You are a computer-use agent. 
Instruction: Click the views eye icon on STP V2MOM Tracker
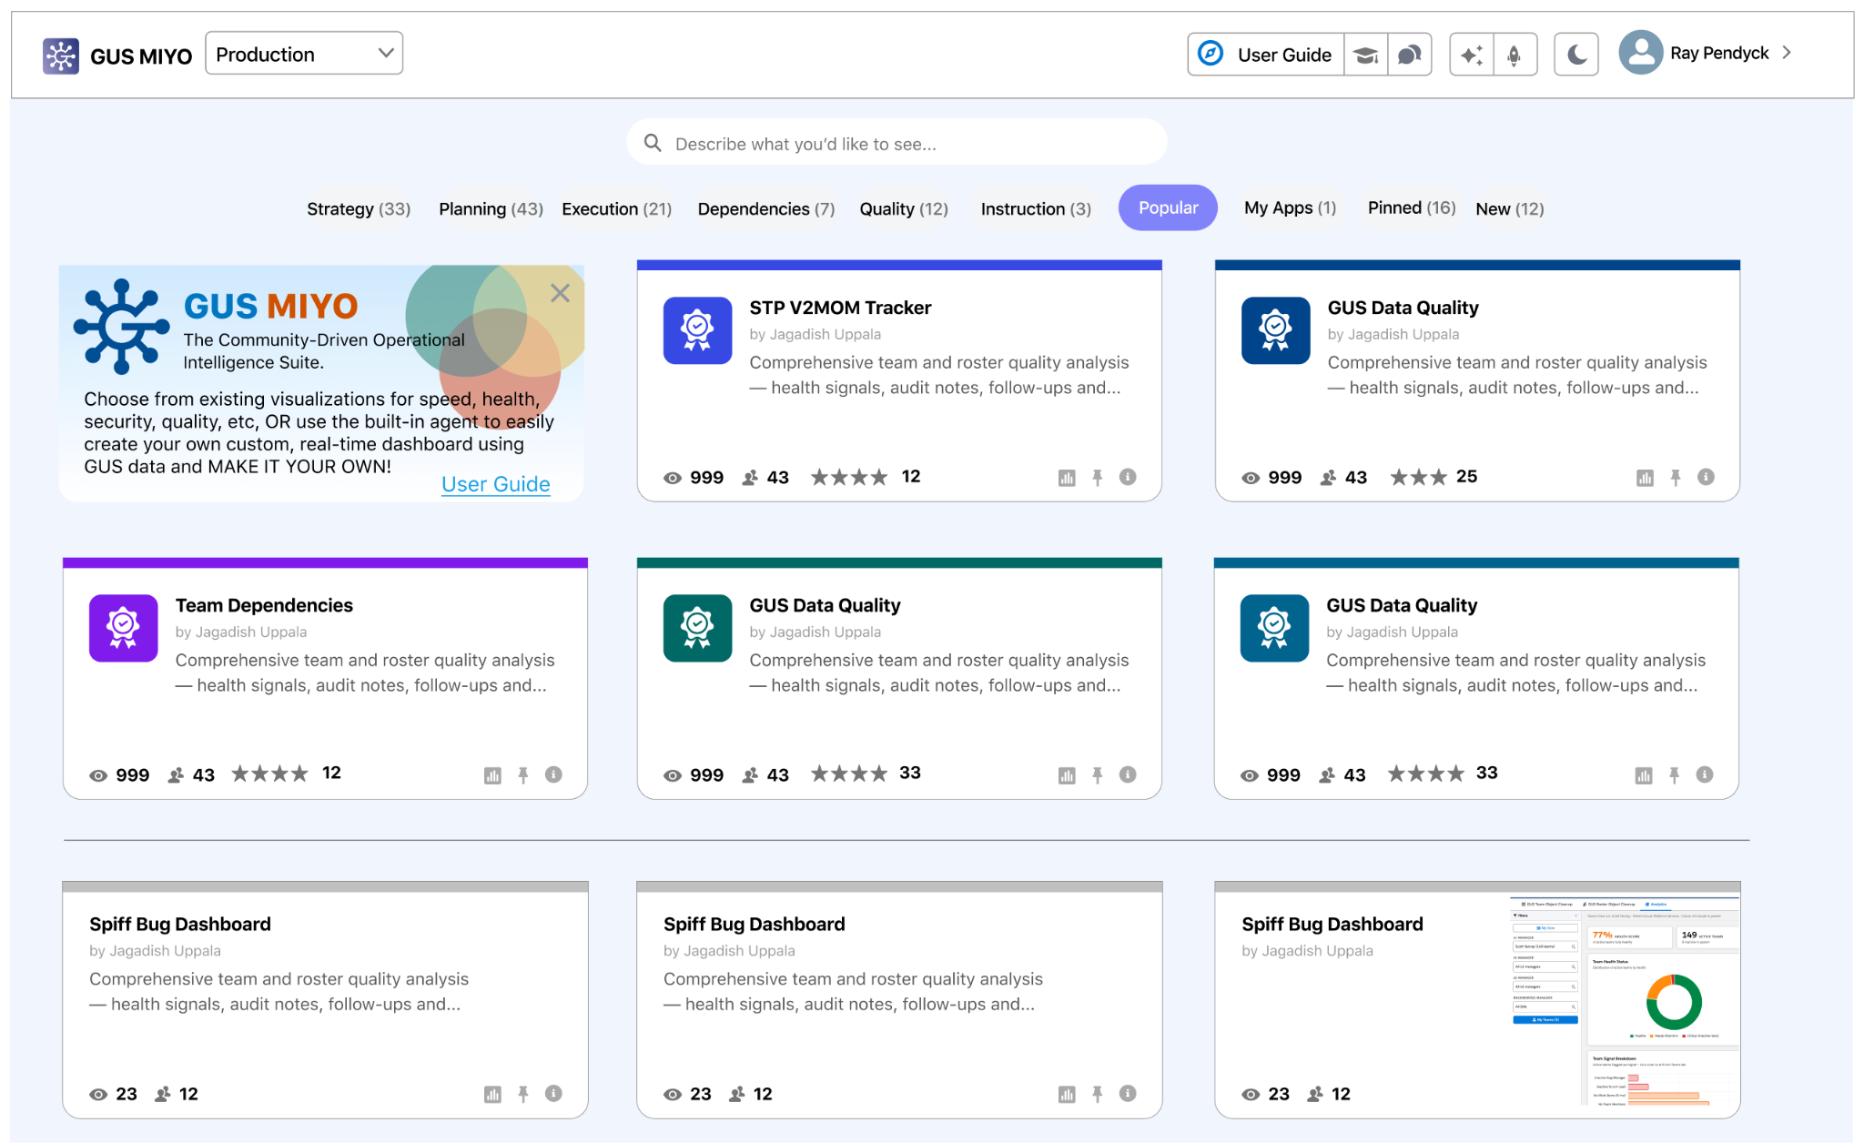(x=673, y=478)
